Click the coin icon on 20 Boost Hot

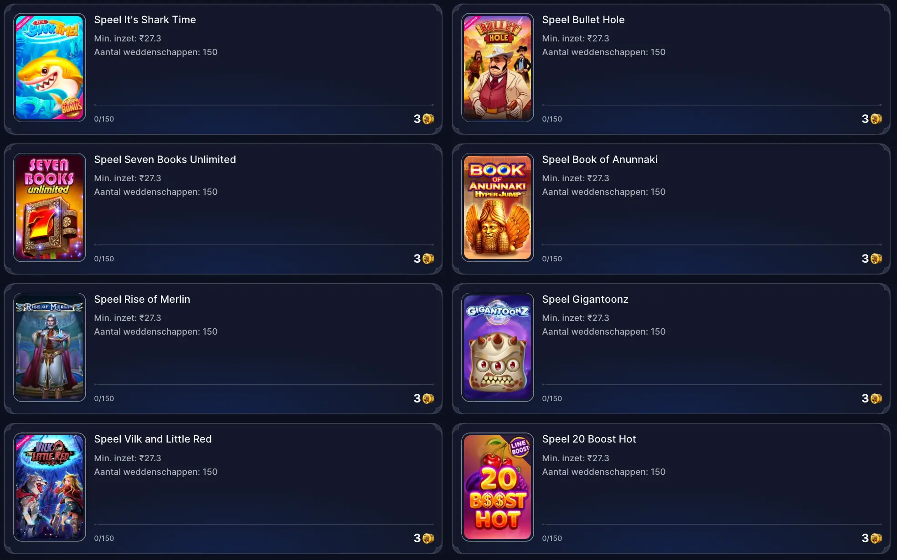click(876, 538)
